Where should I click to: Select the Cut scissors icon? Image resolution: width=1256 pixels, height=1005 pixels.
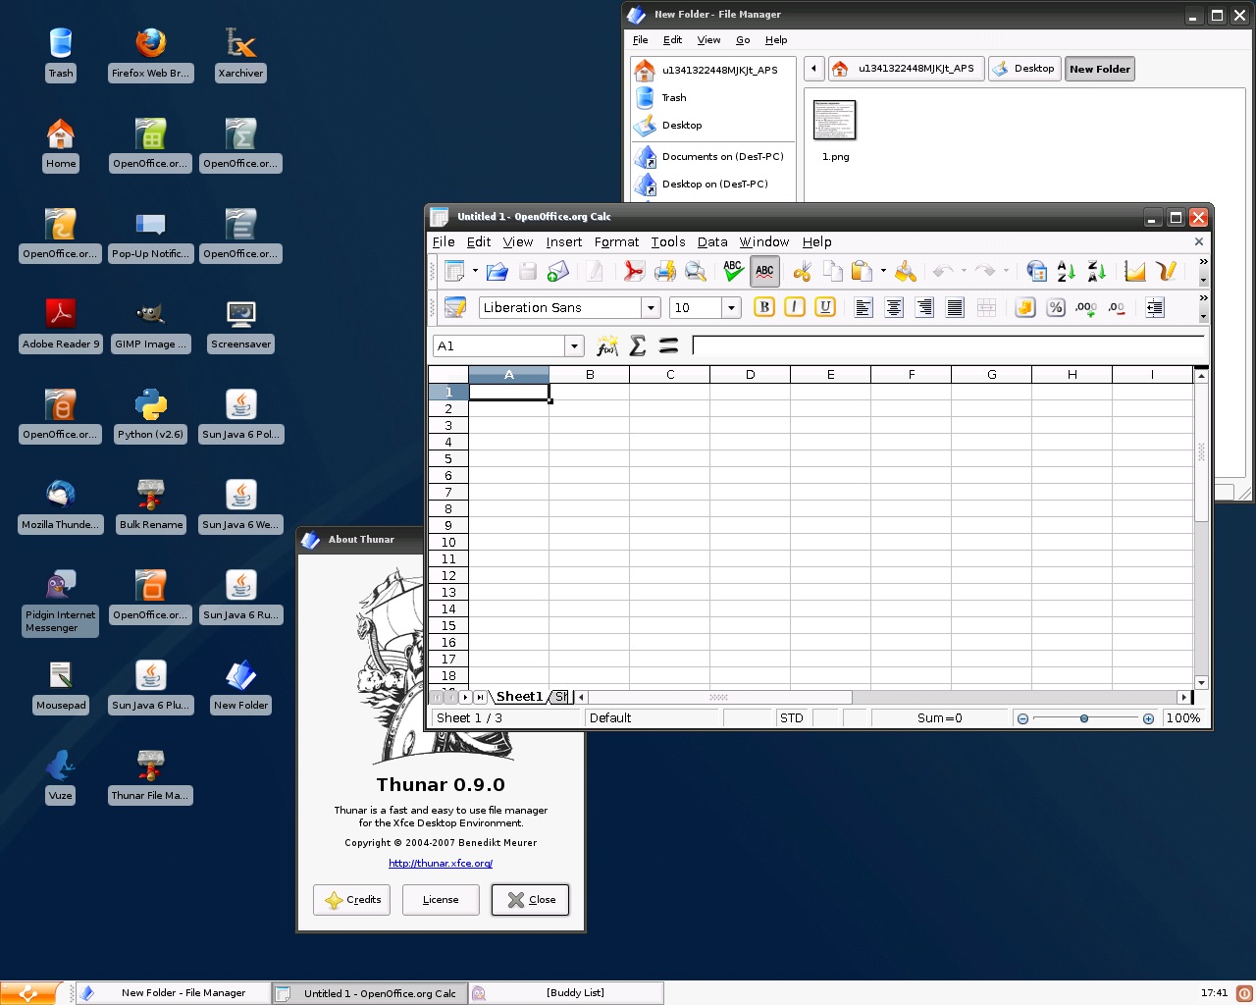click(x=803, y=272)
